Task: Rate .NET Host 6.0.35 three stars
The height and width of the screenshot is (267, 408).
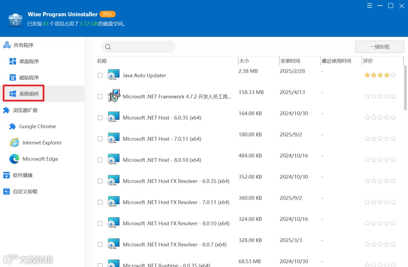Action: [380, 117]
